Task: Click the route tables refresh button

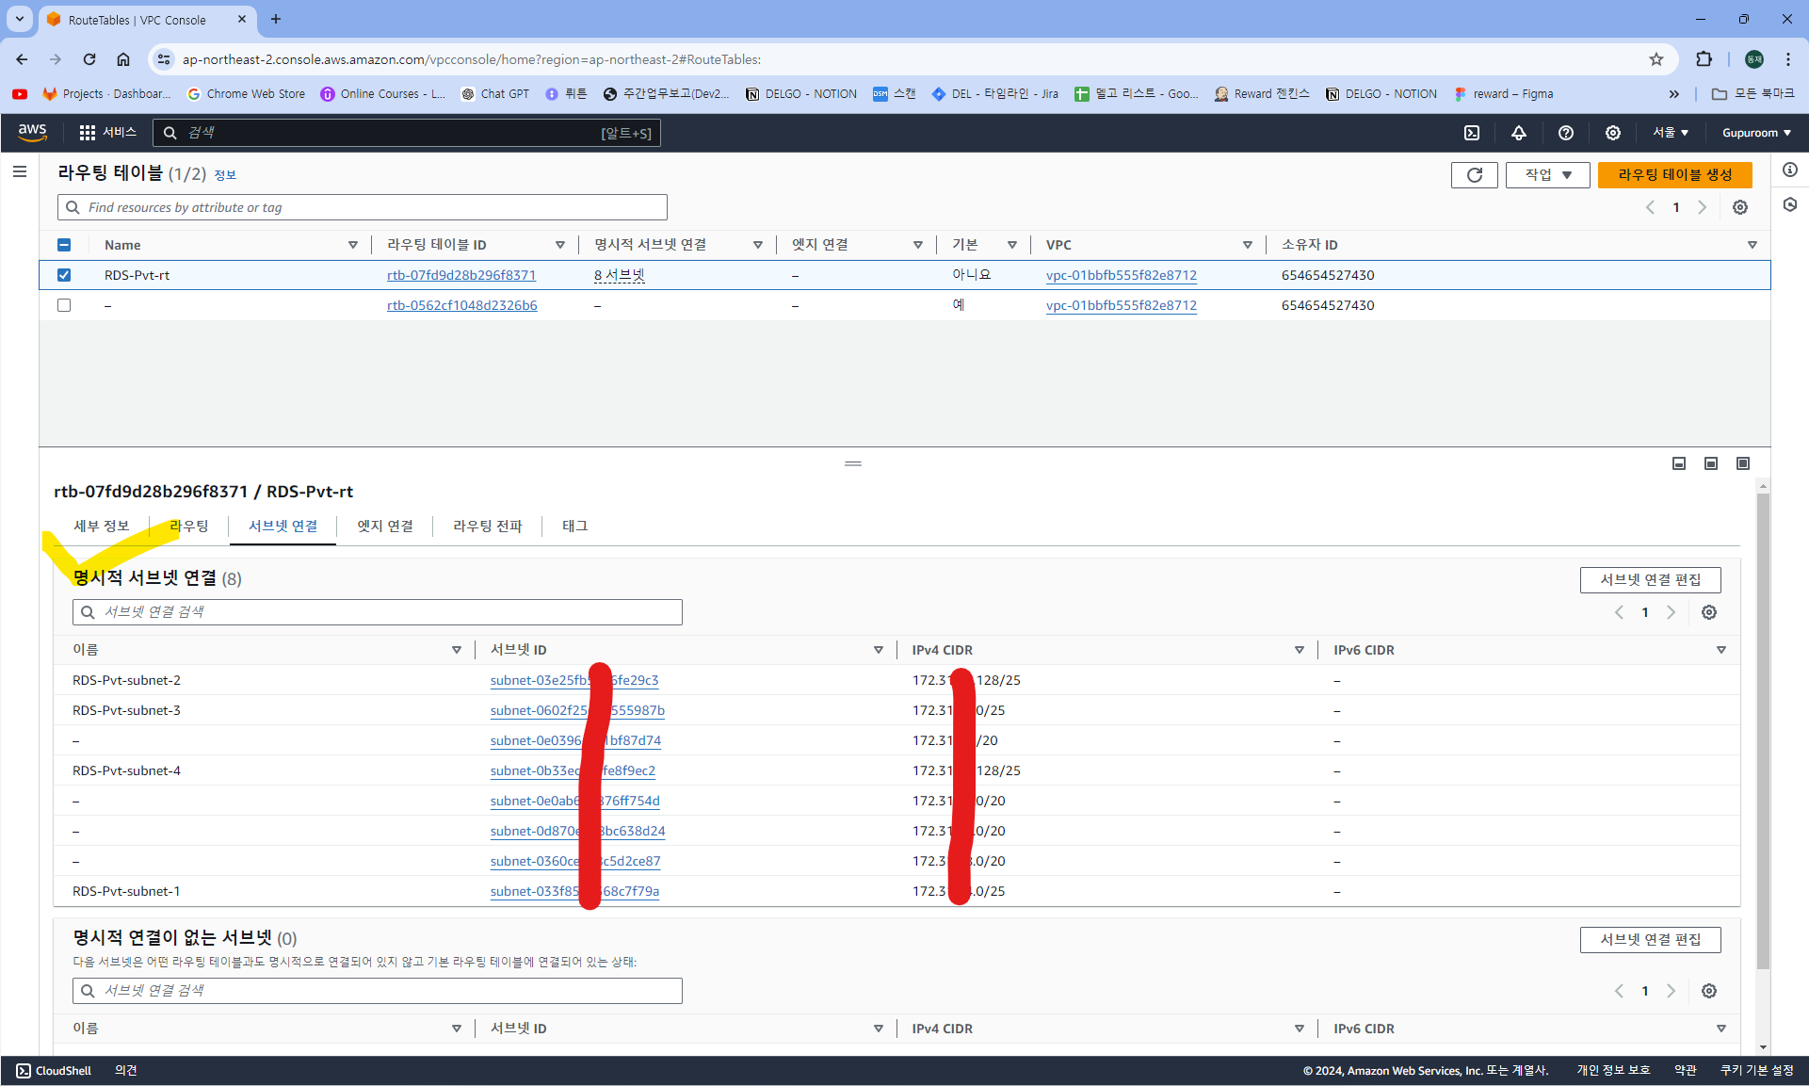Action: (x=1474, y=175)
